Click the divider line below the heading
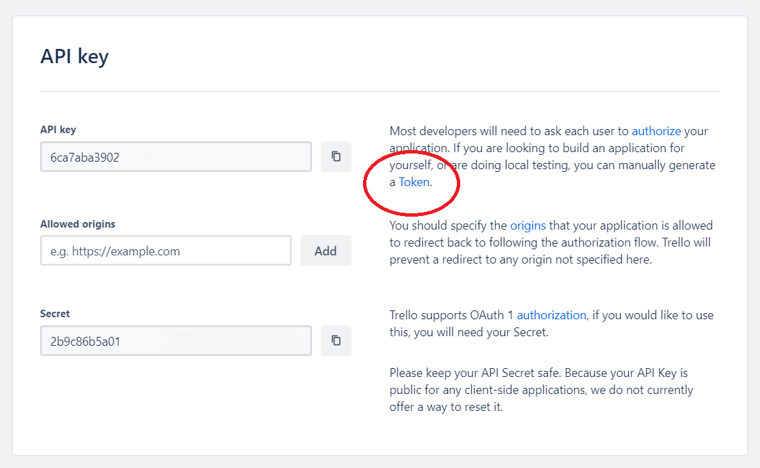760x468 pixels. click(x=379, y=91)
